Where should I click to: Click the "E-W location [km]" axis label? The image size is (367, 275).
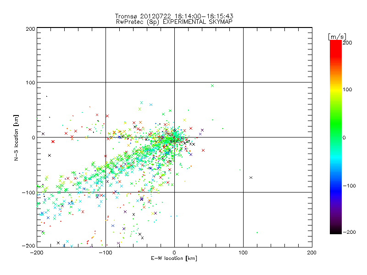174,258
